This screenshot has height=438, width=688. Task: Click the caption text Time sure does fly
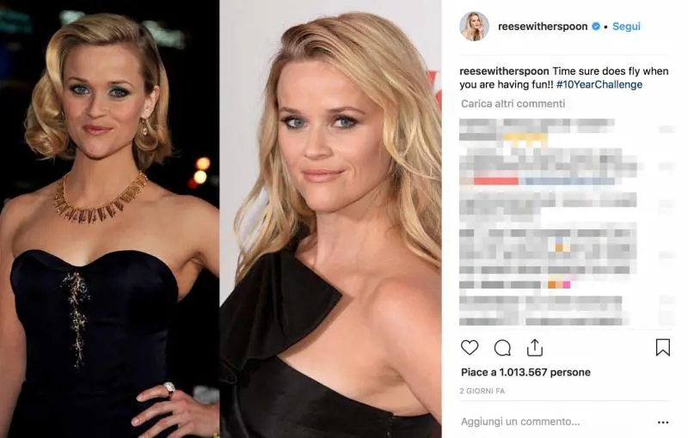[x=597, y=71]
